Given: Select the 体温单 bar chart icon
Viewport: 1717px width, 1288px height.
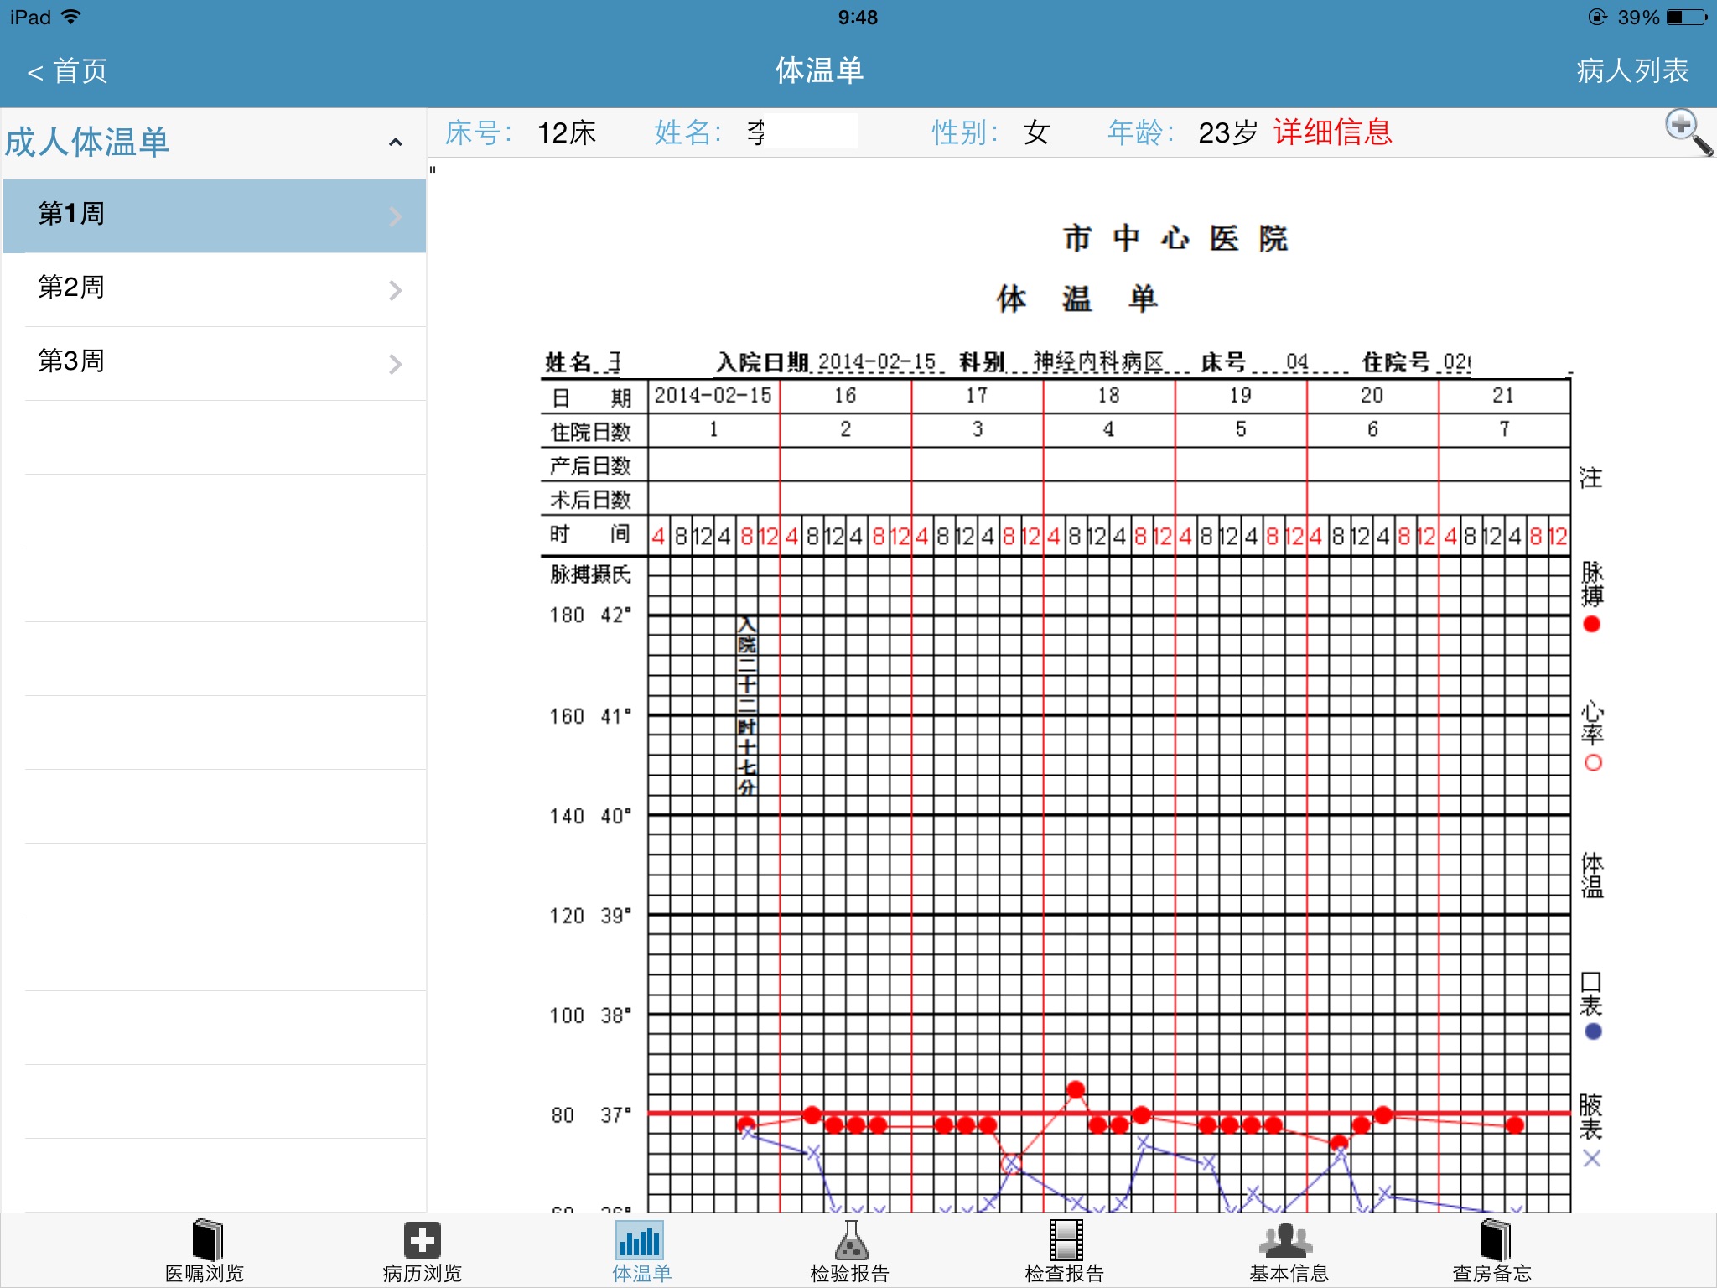Looking at the screenshot, I should (640, 1239).
